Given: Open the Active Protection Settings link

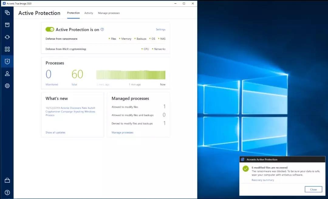Looking at the screenshot, I should 161,30.
